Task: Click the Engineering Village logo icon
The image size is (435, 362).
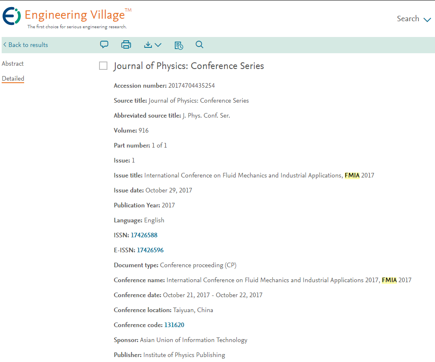Action: click(x=11, y=17)
